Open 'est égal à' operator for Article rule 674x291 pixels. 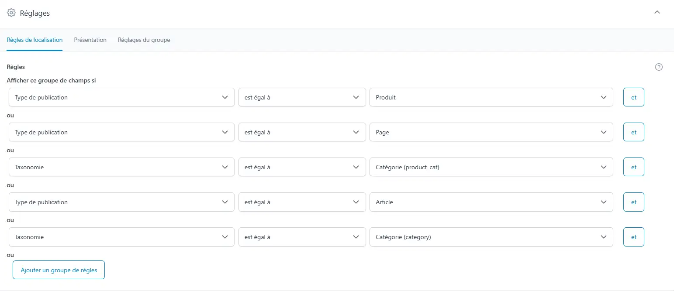(302, 202)
